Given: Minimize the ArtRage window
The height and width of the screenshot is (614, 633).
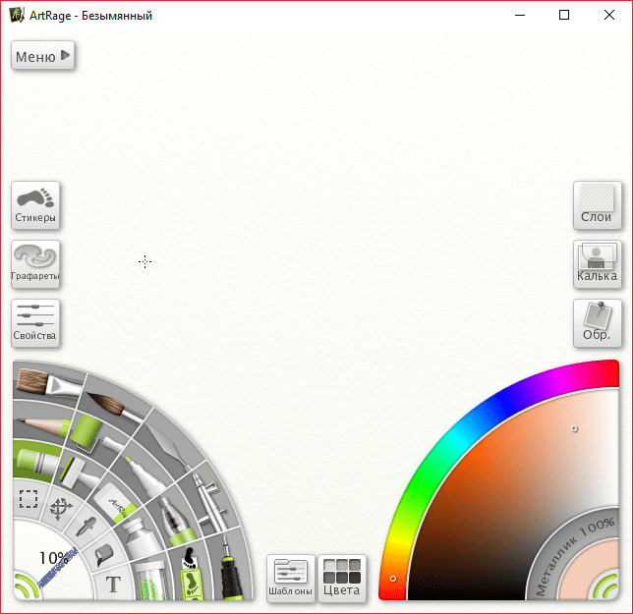Looking at the screenshot, I should (520, 16).
